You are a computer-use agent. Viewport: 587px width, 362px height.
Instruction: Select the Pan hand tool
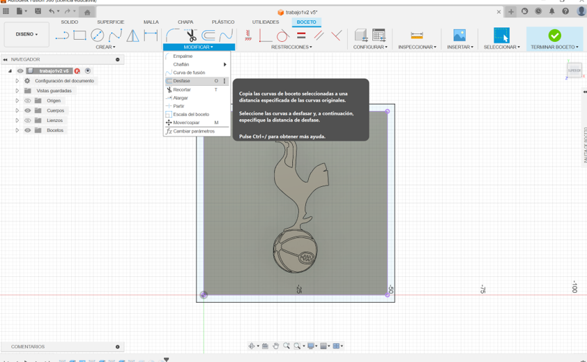[276, 346]
